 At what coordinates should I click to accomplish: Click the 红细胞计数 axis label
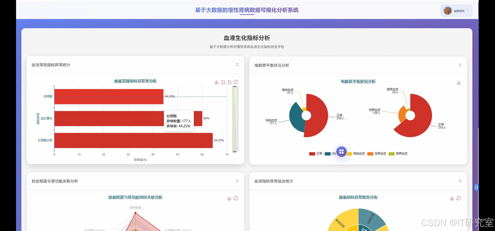click(x=45, y=140)
